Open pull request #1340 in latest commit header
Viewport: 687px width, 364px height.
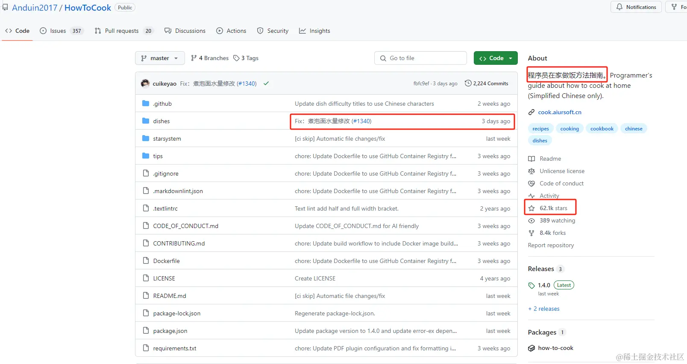[247, 84]
